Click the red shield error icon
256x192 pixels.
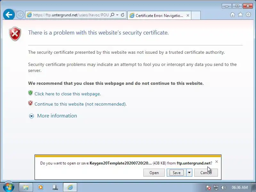[x=15, y=34]
